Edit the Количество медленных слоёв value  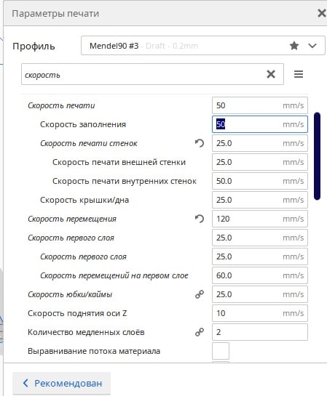[x=260, y=332]
